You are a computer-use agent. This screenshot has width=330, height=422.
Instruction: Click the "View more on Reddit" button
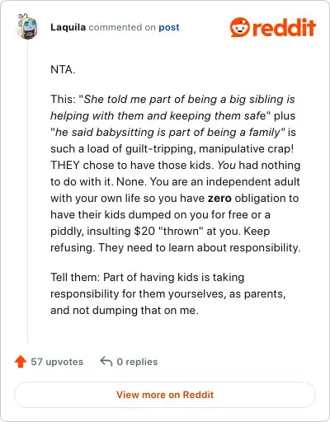point(165,395)
